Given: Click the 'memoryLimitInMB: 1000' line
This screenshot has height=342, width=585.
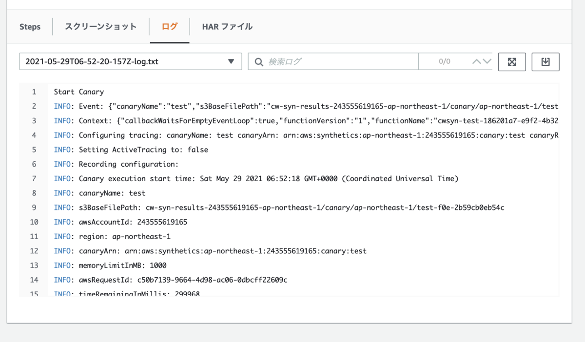Looking at the screenshot, I should click(110, 266).
